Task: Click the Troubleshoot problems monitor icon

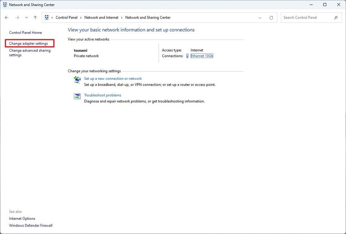Action: tap(77, 96)
